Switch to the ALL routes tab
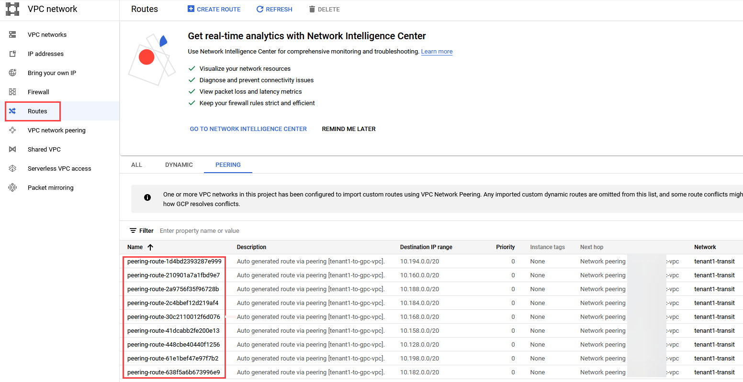The height and width of the screenshot is (382, 743). pos(136,165)
